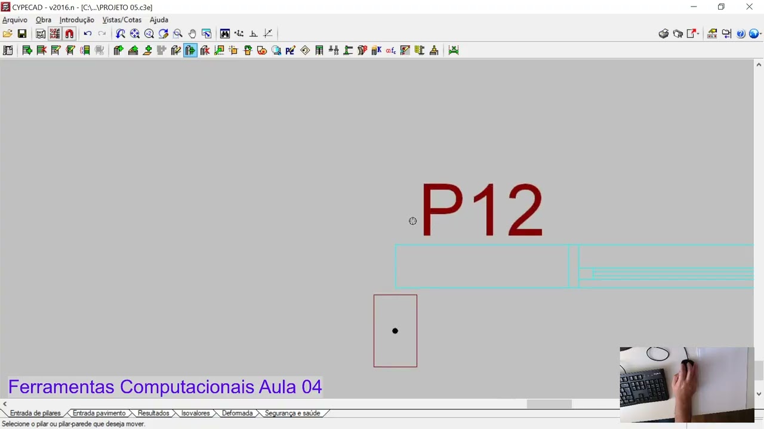Click the blue question mark help icon
This screenshot has width=764, height=429.
pyautogui.click(x=741, y=34)
